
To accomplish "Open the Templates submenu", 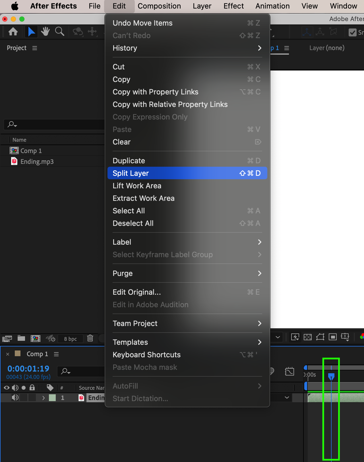I will tap(187, 342).
